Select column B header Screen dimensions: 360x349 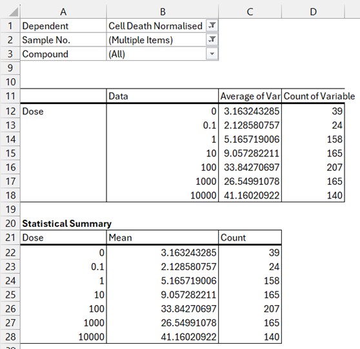(163, 12)
